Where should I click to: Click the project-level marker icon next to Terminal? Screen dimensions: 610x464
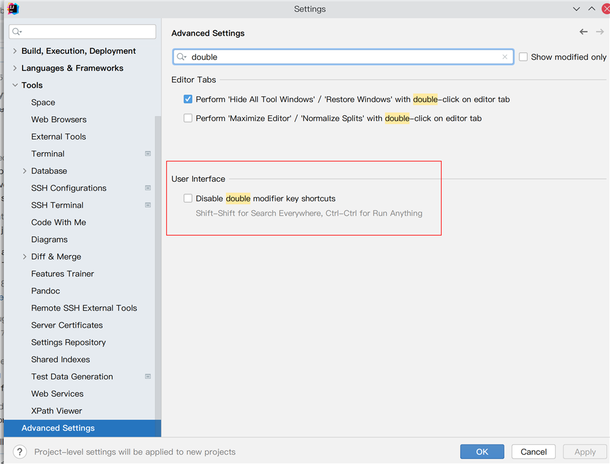click(x=148, y=154)
